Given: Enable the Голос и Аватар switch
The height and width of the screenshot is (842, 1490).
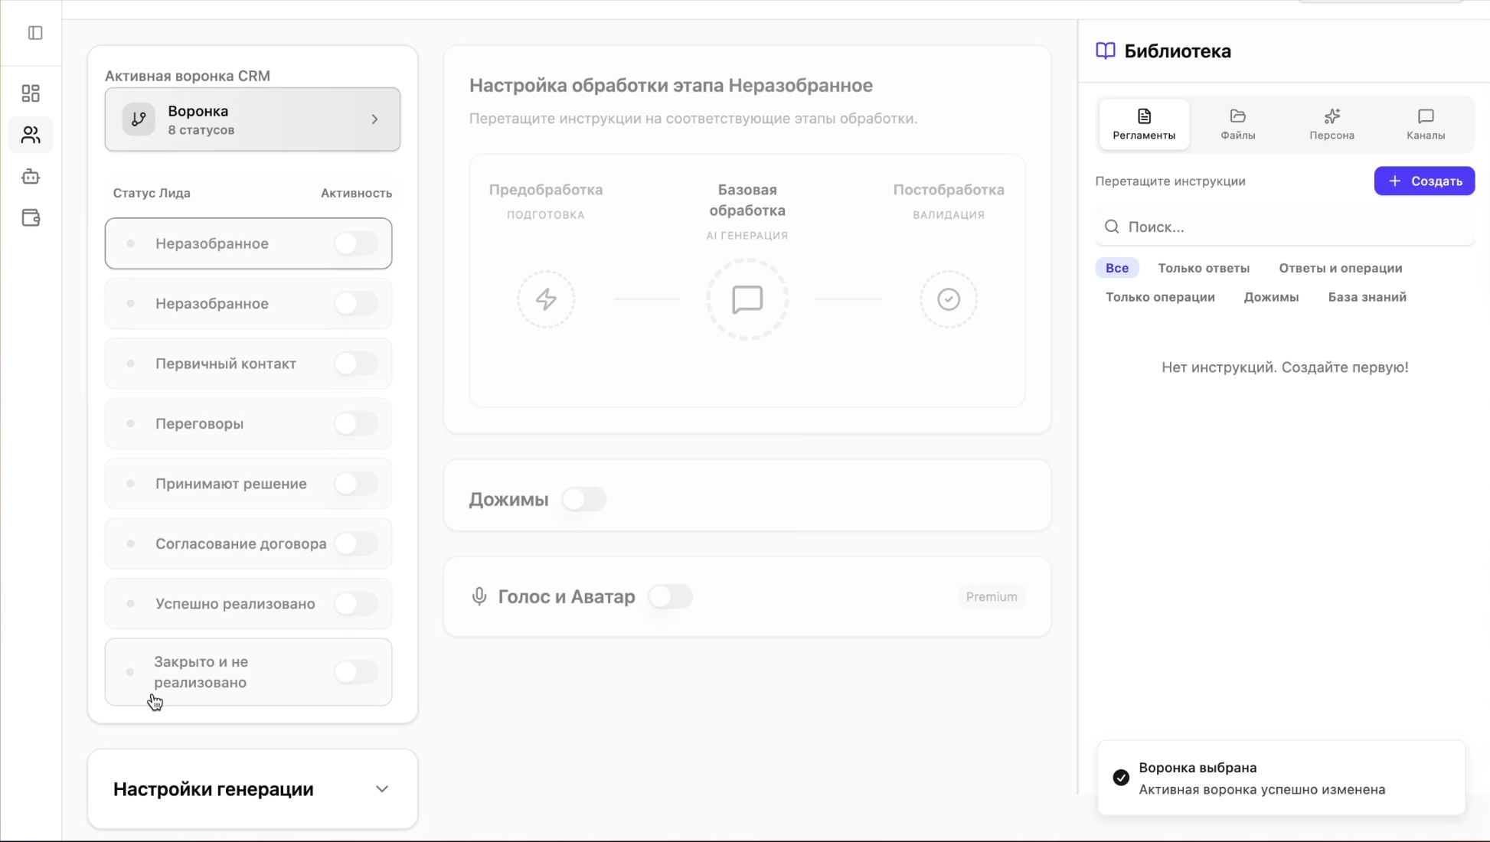Looking at the screenshot, I should 671,597.
